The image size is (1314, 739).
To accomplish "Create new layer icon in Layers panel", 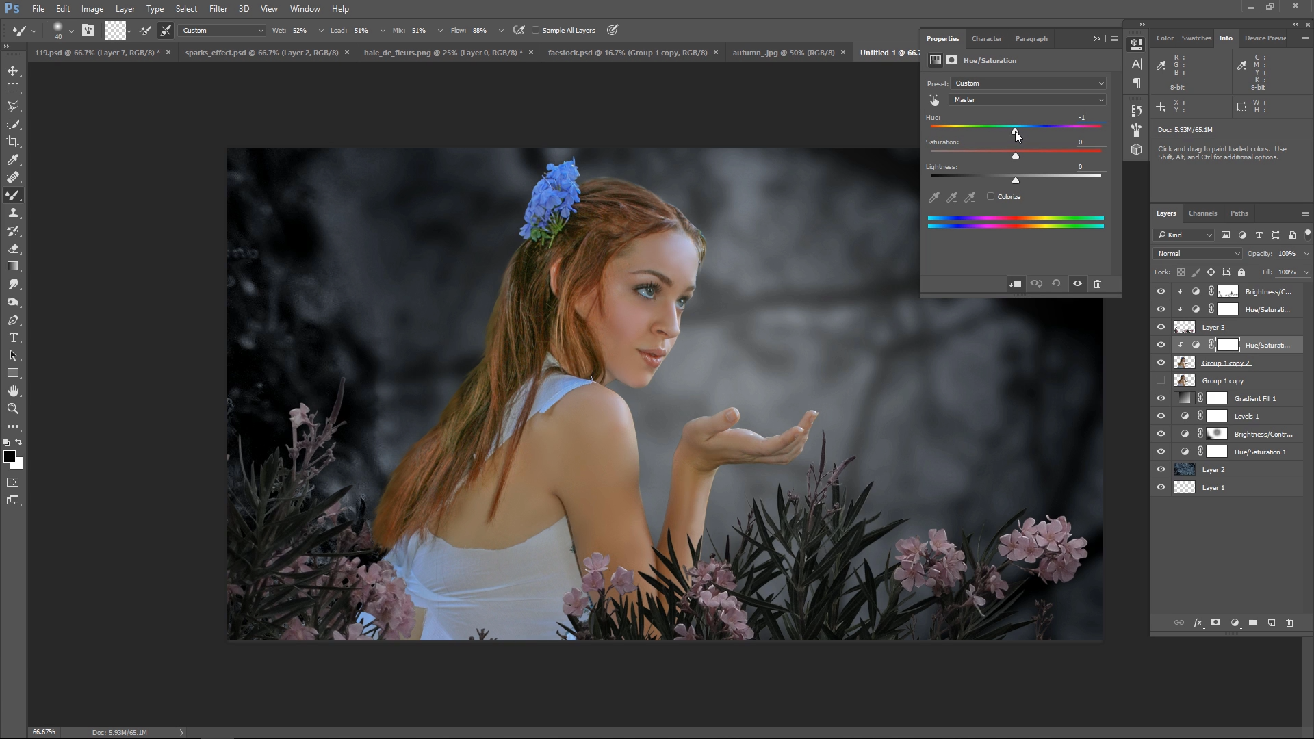I will tap(1272, 623).
